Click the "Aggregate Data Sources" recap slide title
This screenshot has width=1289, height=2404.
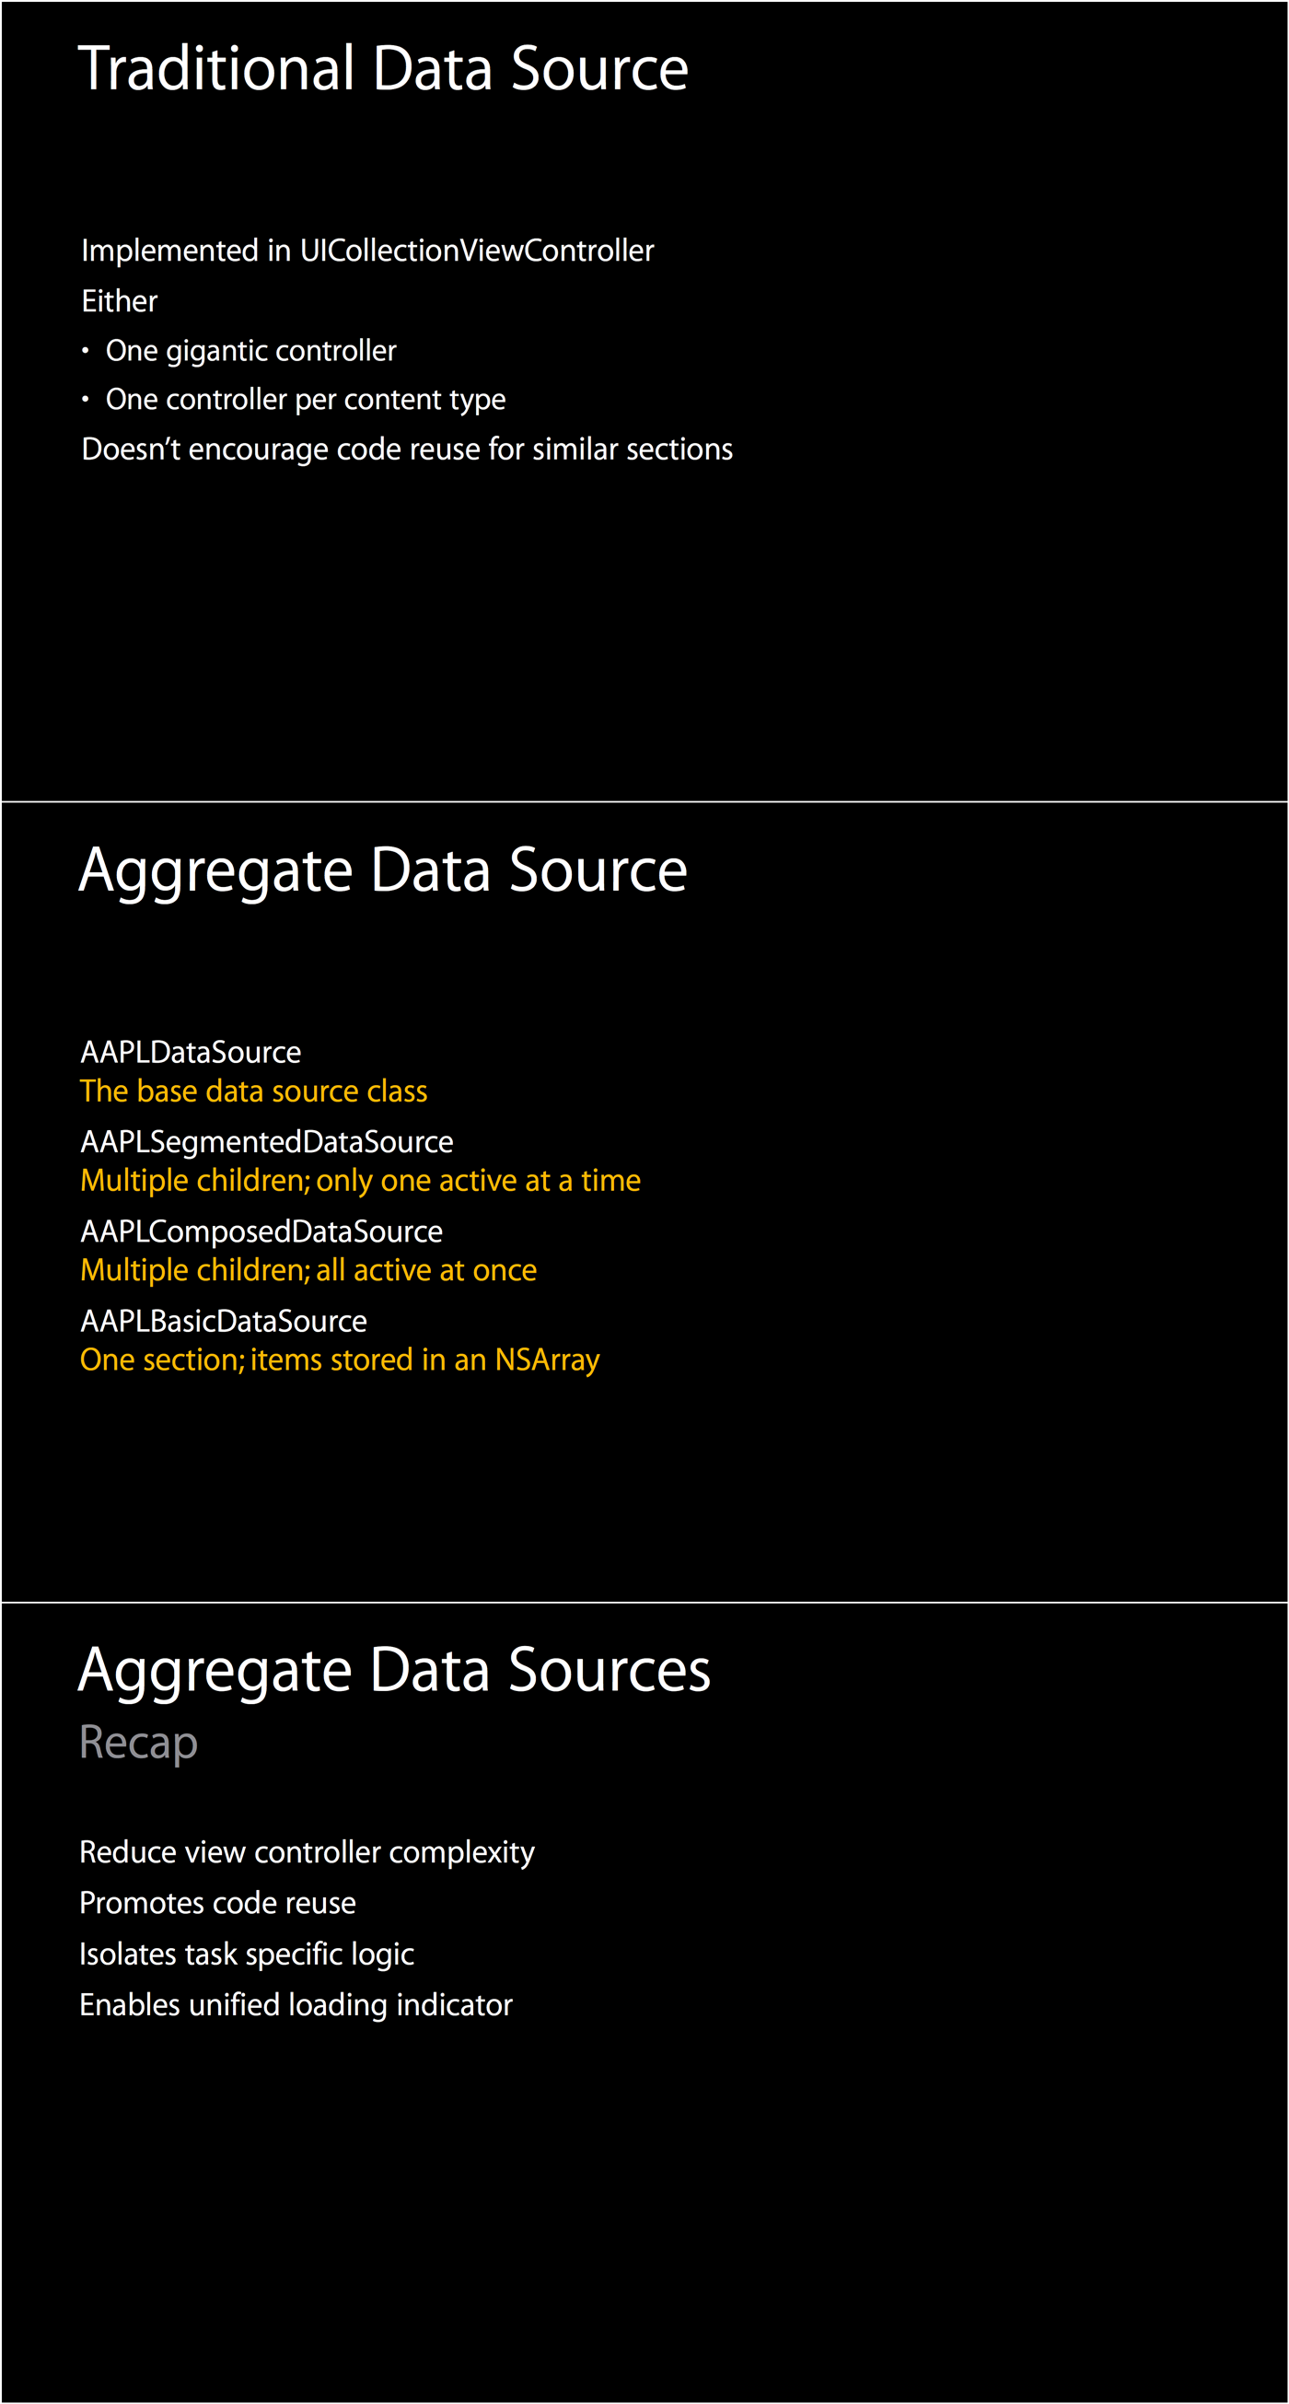[393, 1671]
